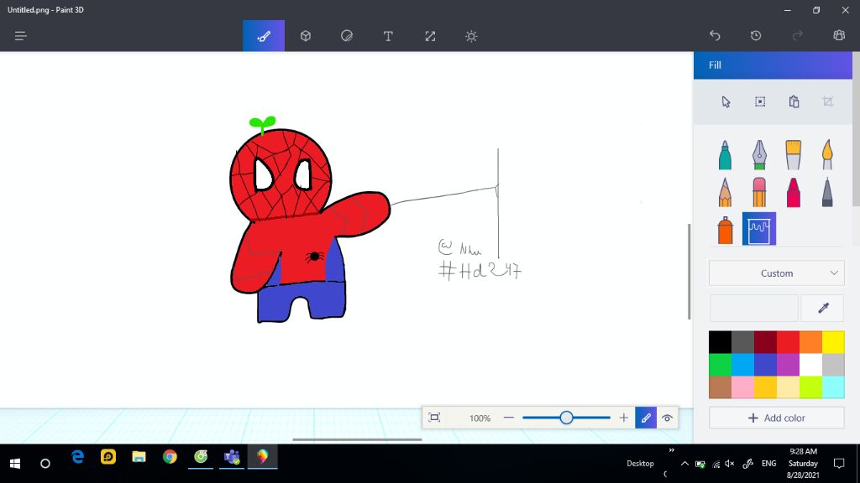The width and height of the screenshot is (860, 483).
Task: Choose the brown color swatch
Action: click(720, 387)
